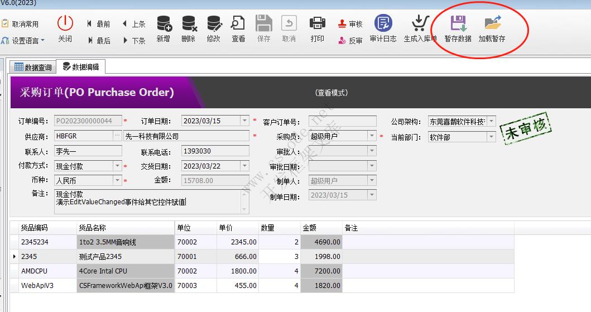Expand the currency (币种) dropdown
Image resolution: width=591 pixels, height=312 pixels.
coord(117,181)
